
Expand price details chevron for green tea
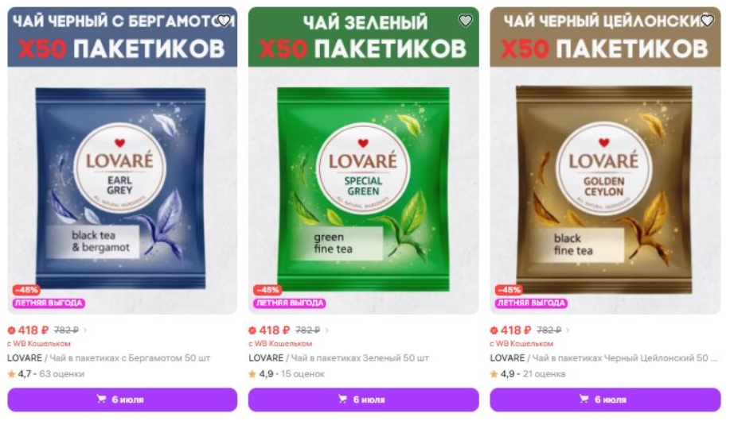327,330
